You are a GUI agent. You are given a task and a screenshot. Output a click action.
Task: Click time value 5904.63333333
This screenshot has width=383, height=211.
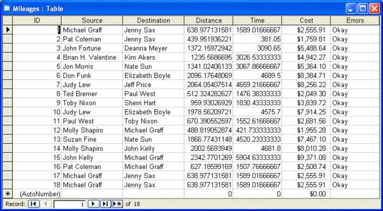point(257,158)
